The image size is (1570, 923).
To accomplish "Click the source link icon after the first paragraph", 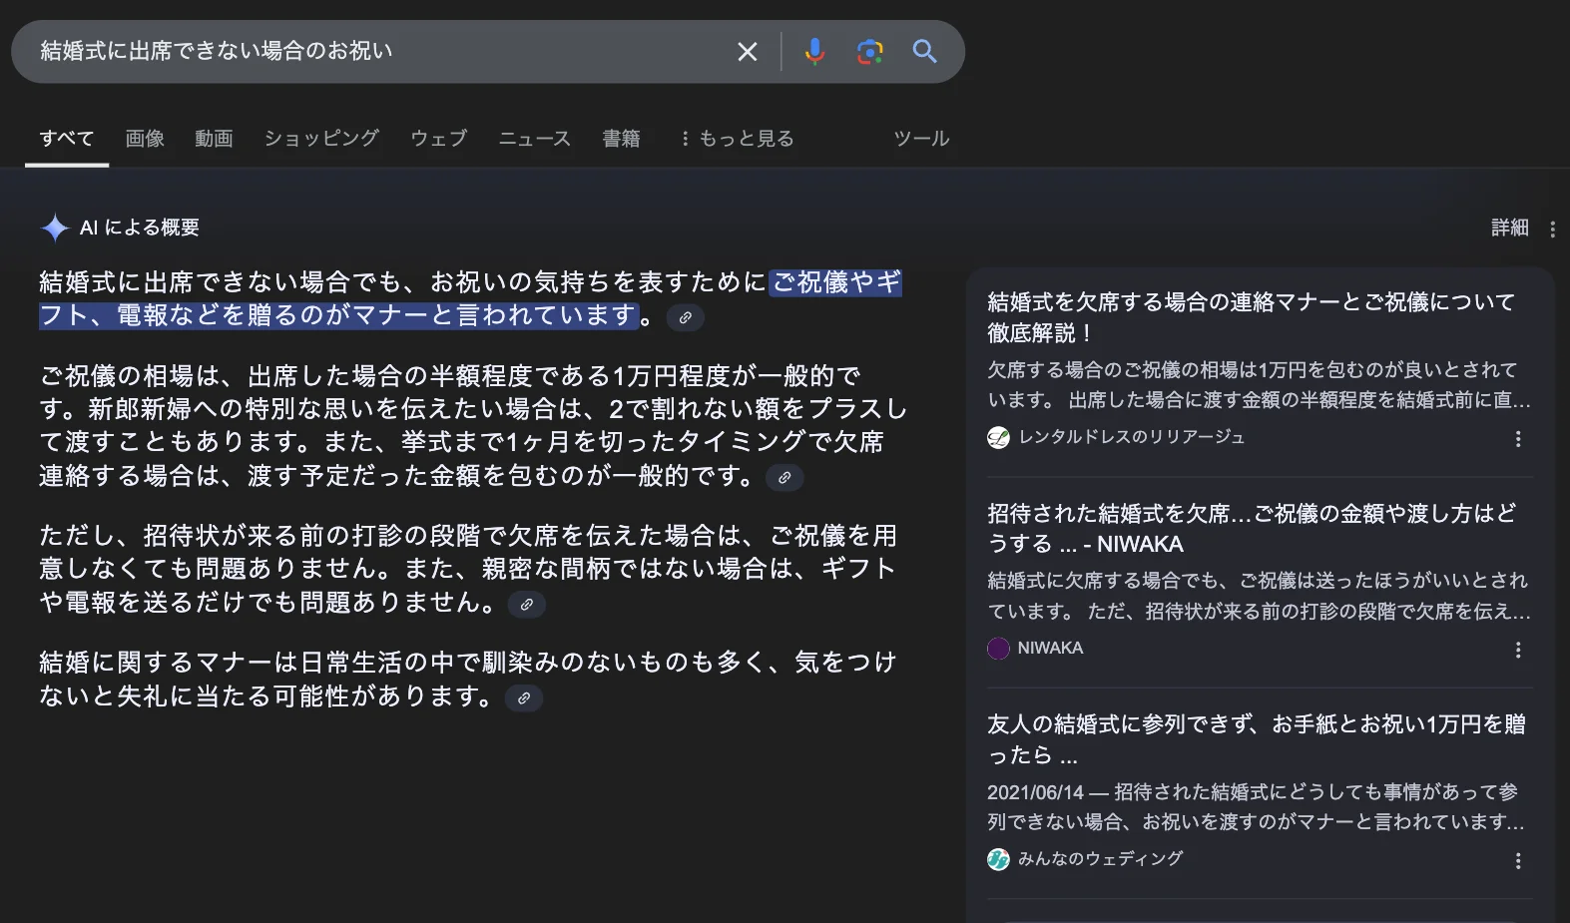I will tap(685, 317).
